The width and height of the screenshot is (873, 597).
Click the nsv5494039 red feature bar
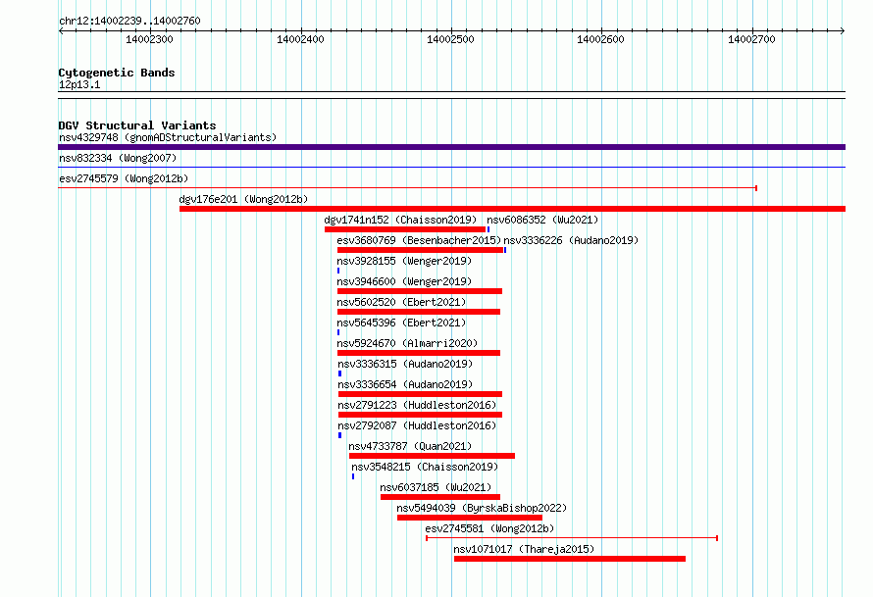click(470, 518)
